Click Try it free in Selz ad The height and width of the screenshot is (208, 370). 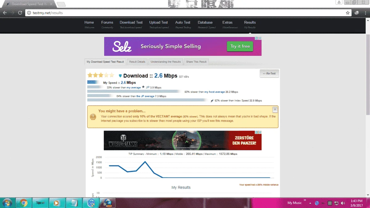tap(240, 46)
